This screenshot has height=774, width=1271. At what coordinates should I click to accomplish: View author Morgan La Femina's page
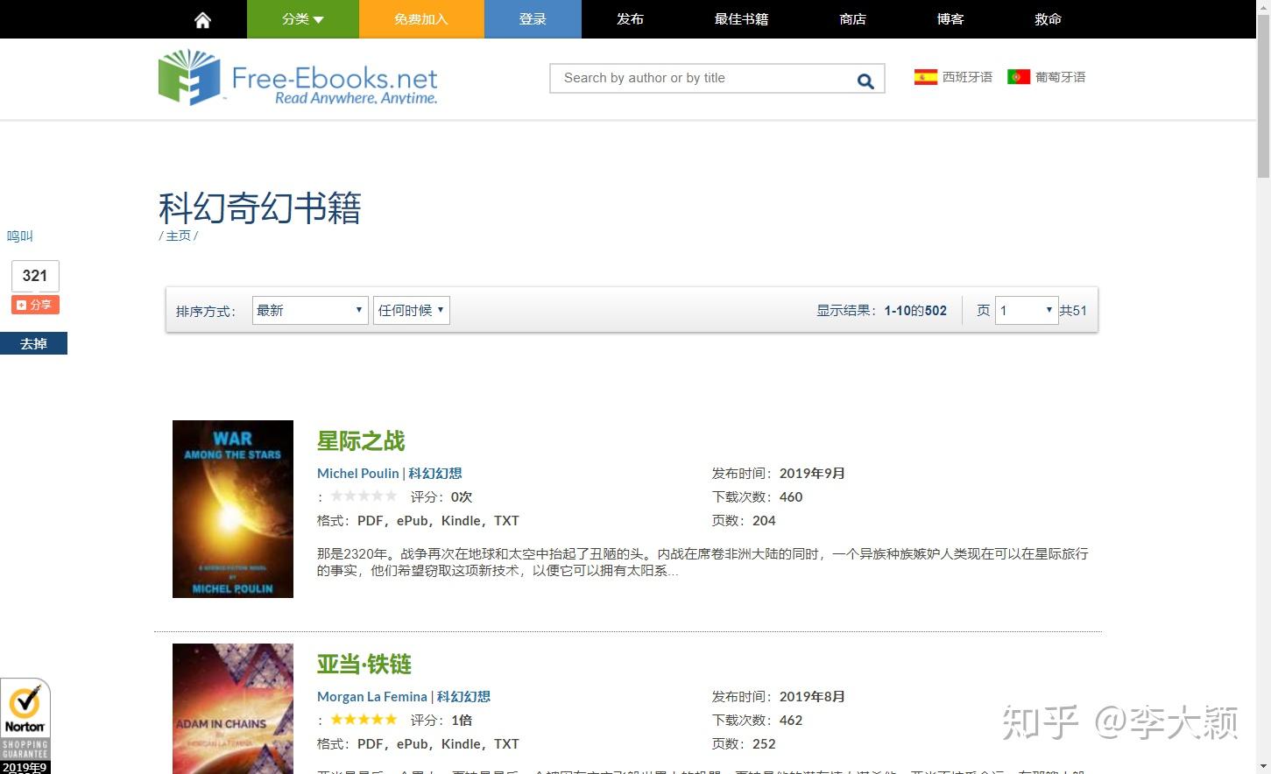[372, 697]
